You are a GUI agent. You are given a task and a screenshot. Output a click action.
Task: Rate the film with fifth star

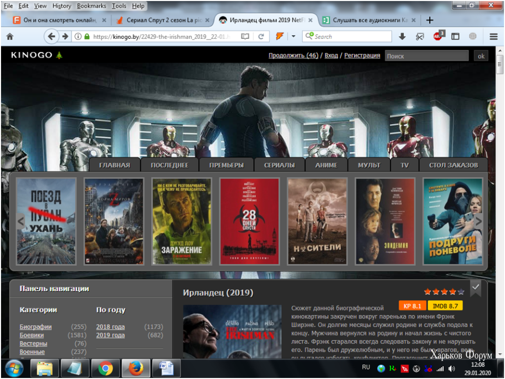coord(461,292)
